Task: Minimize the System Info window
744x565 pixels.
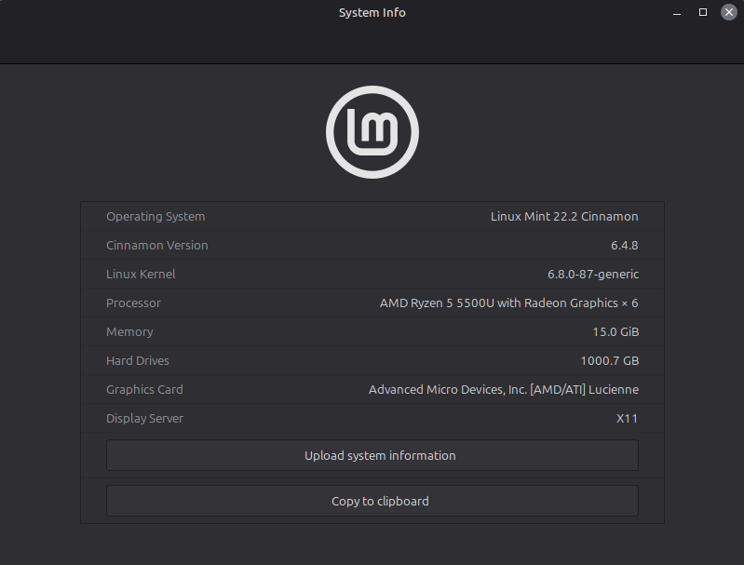Action: 677,13
